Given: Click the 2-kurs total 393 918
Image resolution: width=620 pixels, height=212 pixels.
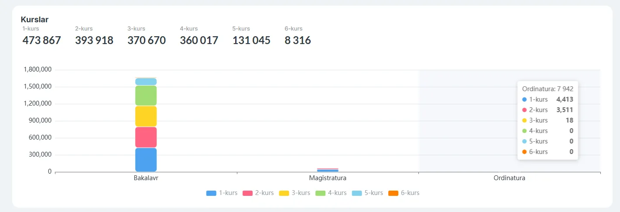Looking at the screenshot, I should 94,41.
